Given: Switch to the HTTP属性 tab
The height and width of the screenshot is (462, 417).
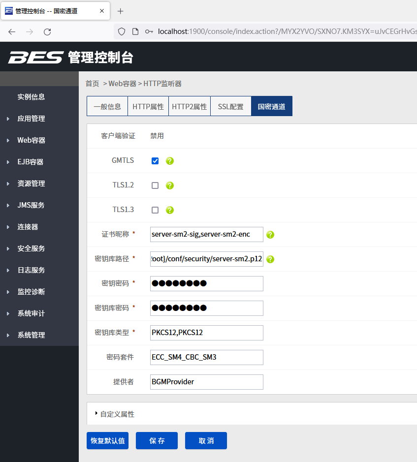Looking at the screenshot, I should click(148, 106).
